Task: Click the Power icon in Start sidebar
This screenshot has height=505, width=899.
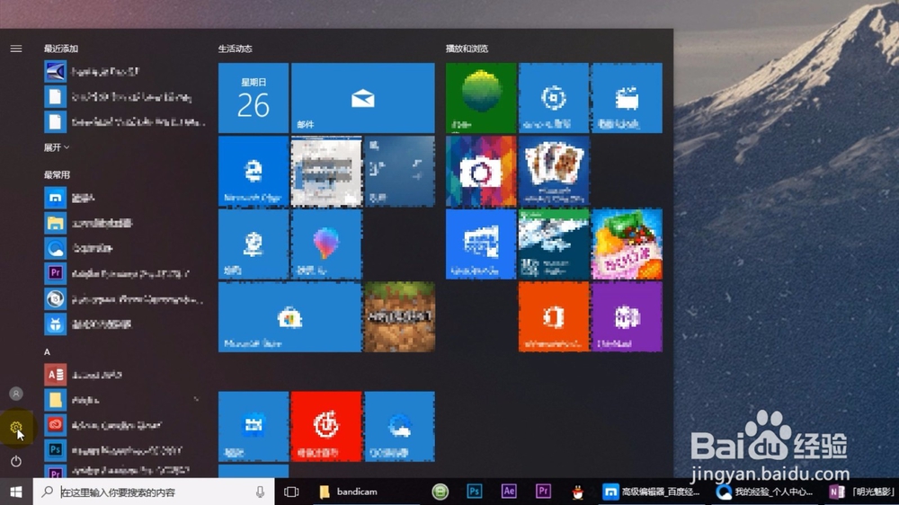Action: pos(16,461)
